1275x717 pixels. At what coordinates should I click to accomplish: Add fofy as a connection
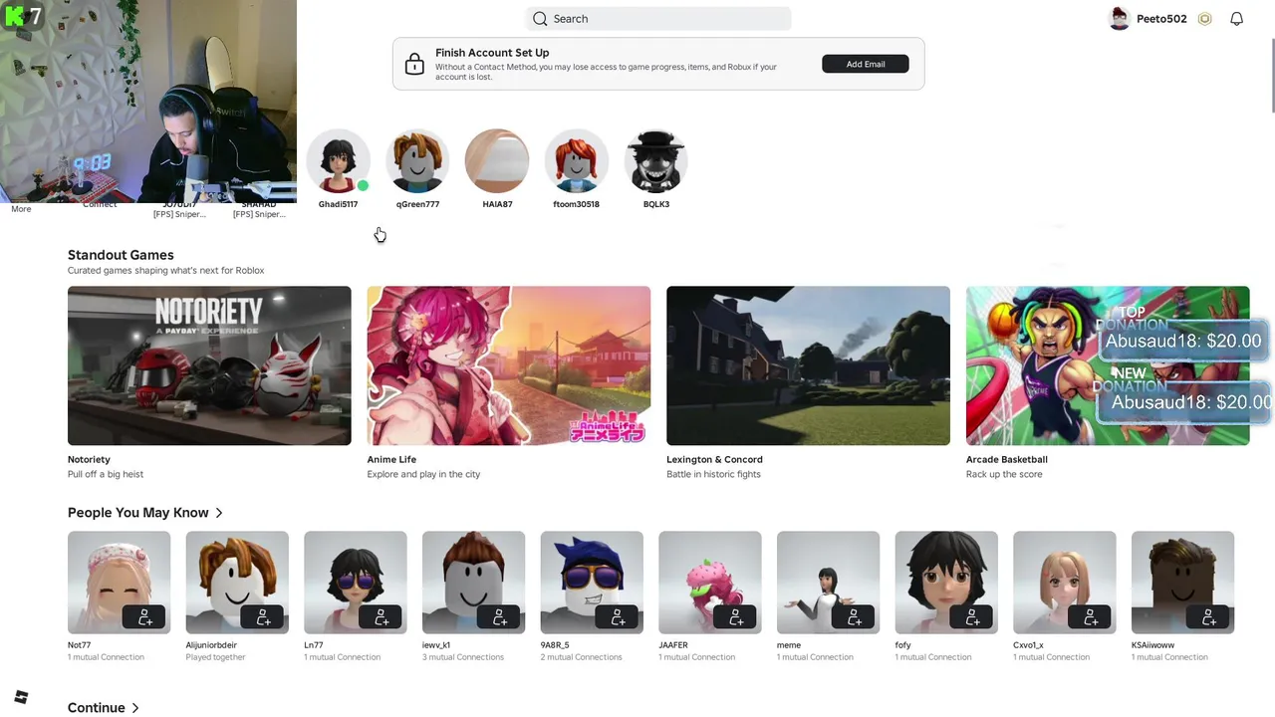(x=972, y=617)
